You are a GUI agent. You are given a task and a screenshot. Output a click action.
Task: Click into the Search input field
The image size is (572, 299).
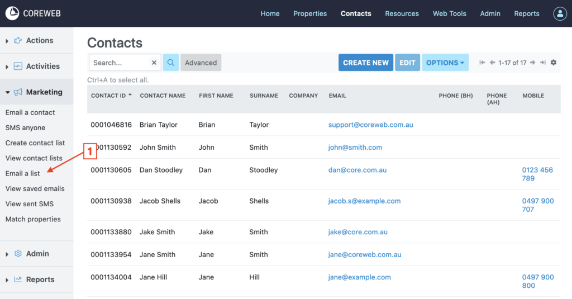click(x=120, y=63)
